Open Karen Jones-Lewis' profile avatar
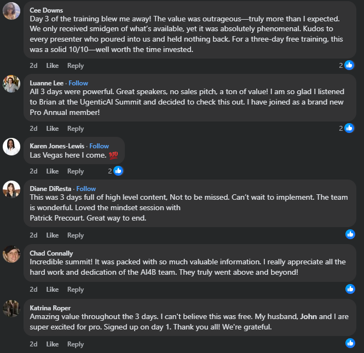The width and height of the screenshot is (364, 353). click(x=11, y=146)
